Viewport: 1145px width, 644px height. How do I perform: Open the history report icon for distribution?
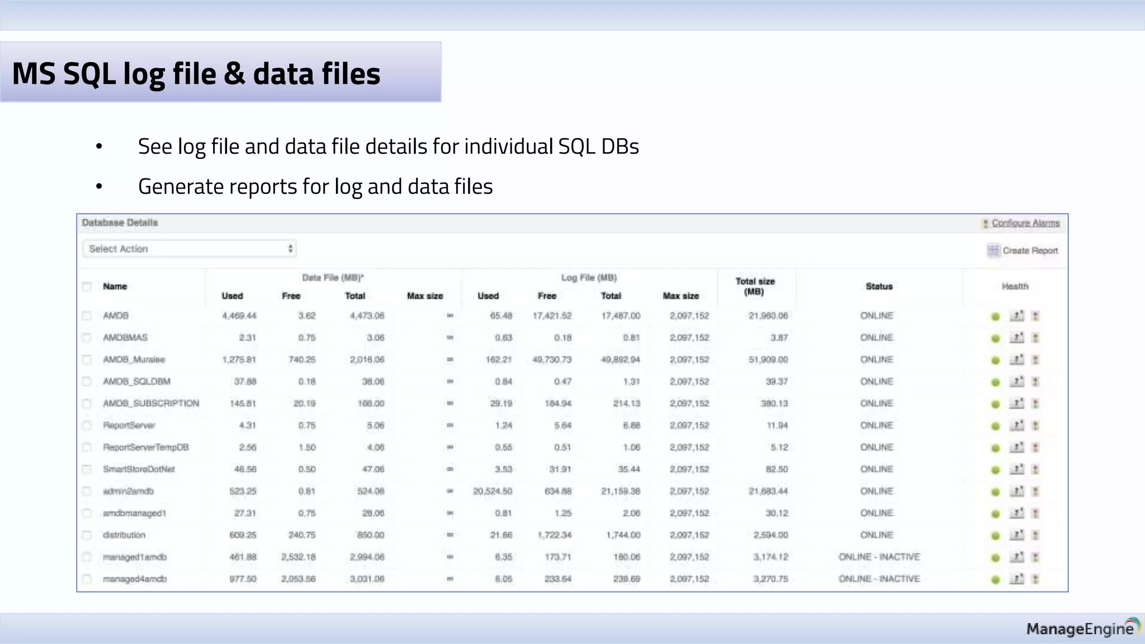pyautogui.click(x=1017, y=535)
